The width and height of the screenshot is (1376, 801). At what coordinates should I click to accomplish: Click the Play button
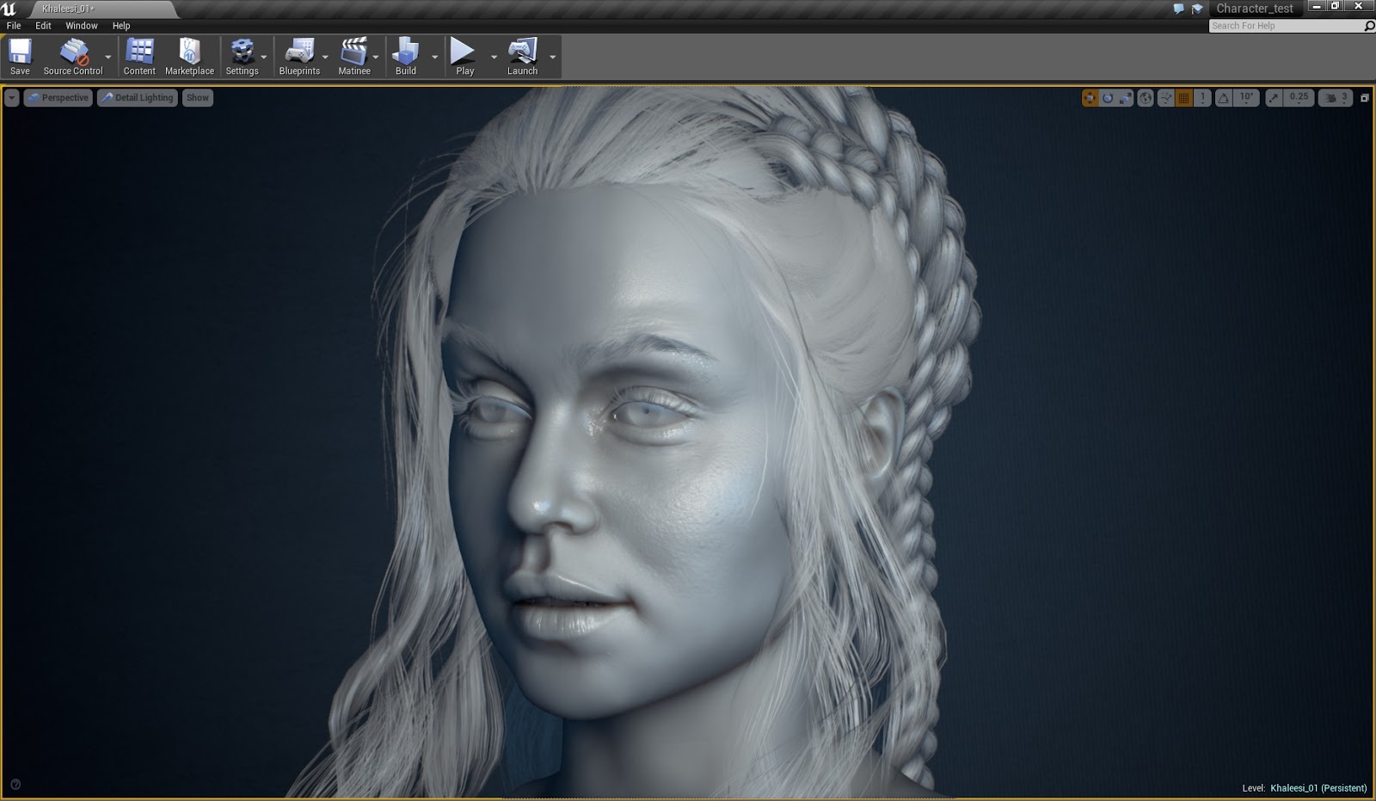[464, 57]
